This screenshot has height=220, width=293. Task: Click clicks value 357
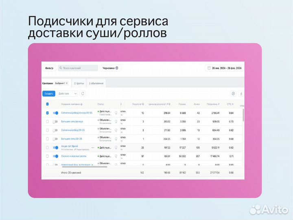coord(198,156)
